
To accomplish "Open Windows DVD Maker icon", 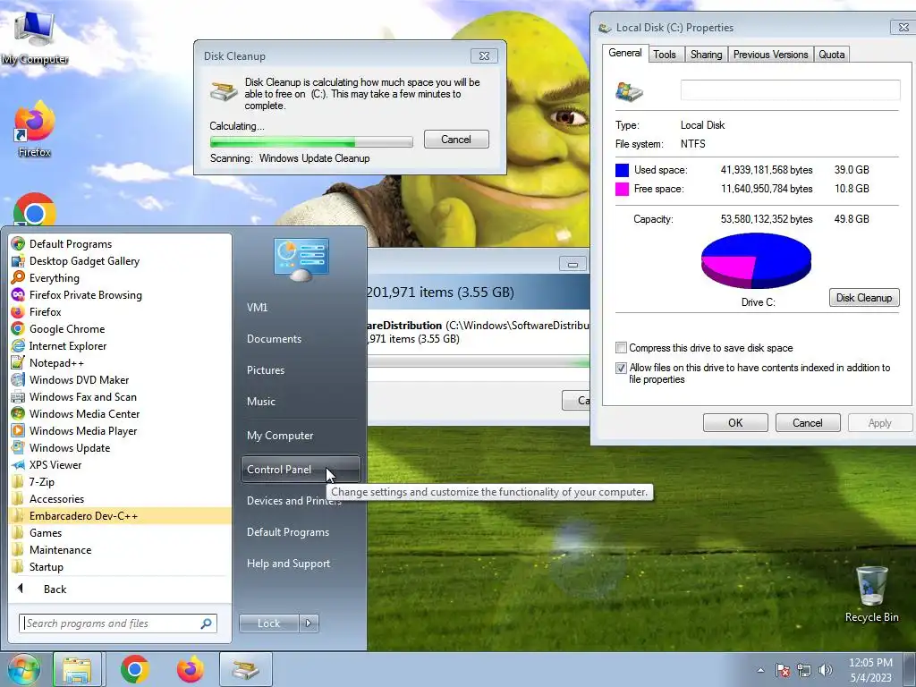I will (18, 379).
